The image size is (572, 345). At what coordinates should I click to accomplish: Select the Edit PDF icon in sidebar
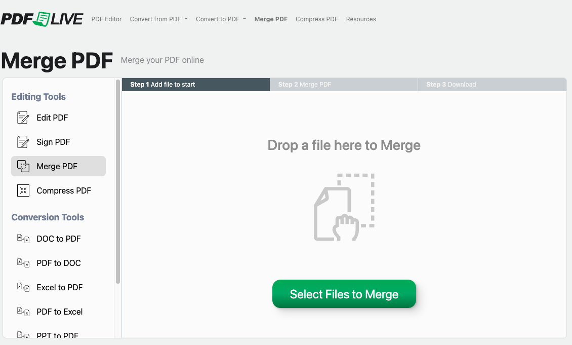[x=23, y=118]
